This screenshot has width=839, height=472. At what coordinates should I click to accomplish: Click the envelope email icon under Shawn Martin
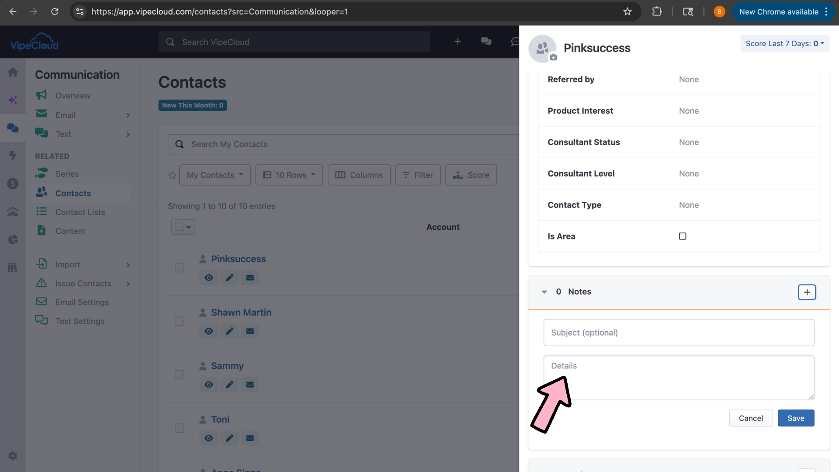tap(250, 331)
